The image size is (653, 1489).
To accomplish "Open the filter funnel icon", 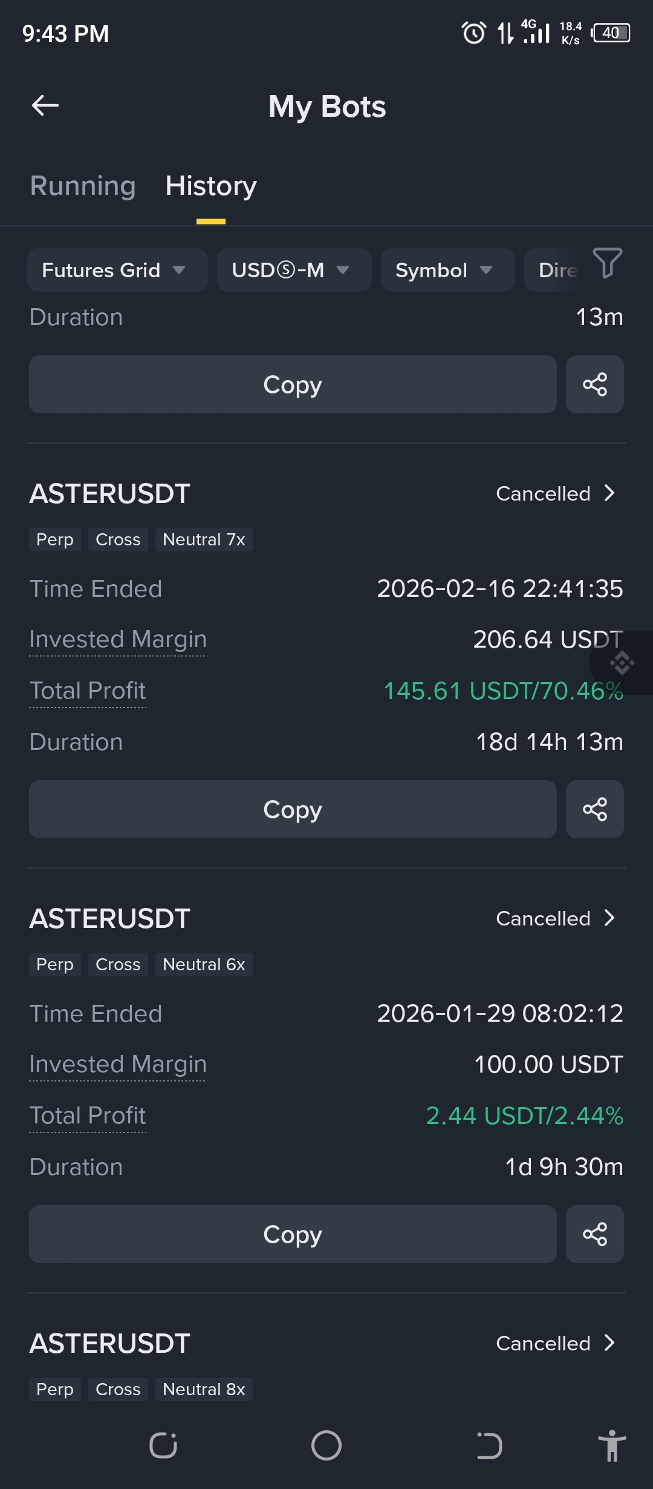I will point(607,263).
